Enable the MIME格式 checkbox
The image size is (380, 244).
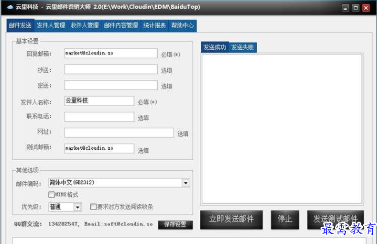[x=51, y=195]
